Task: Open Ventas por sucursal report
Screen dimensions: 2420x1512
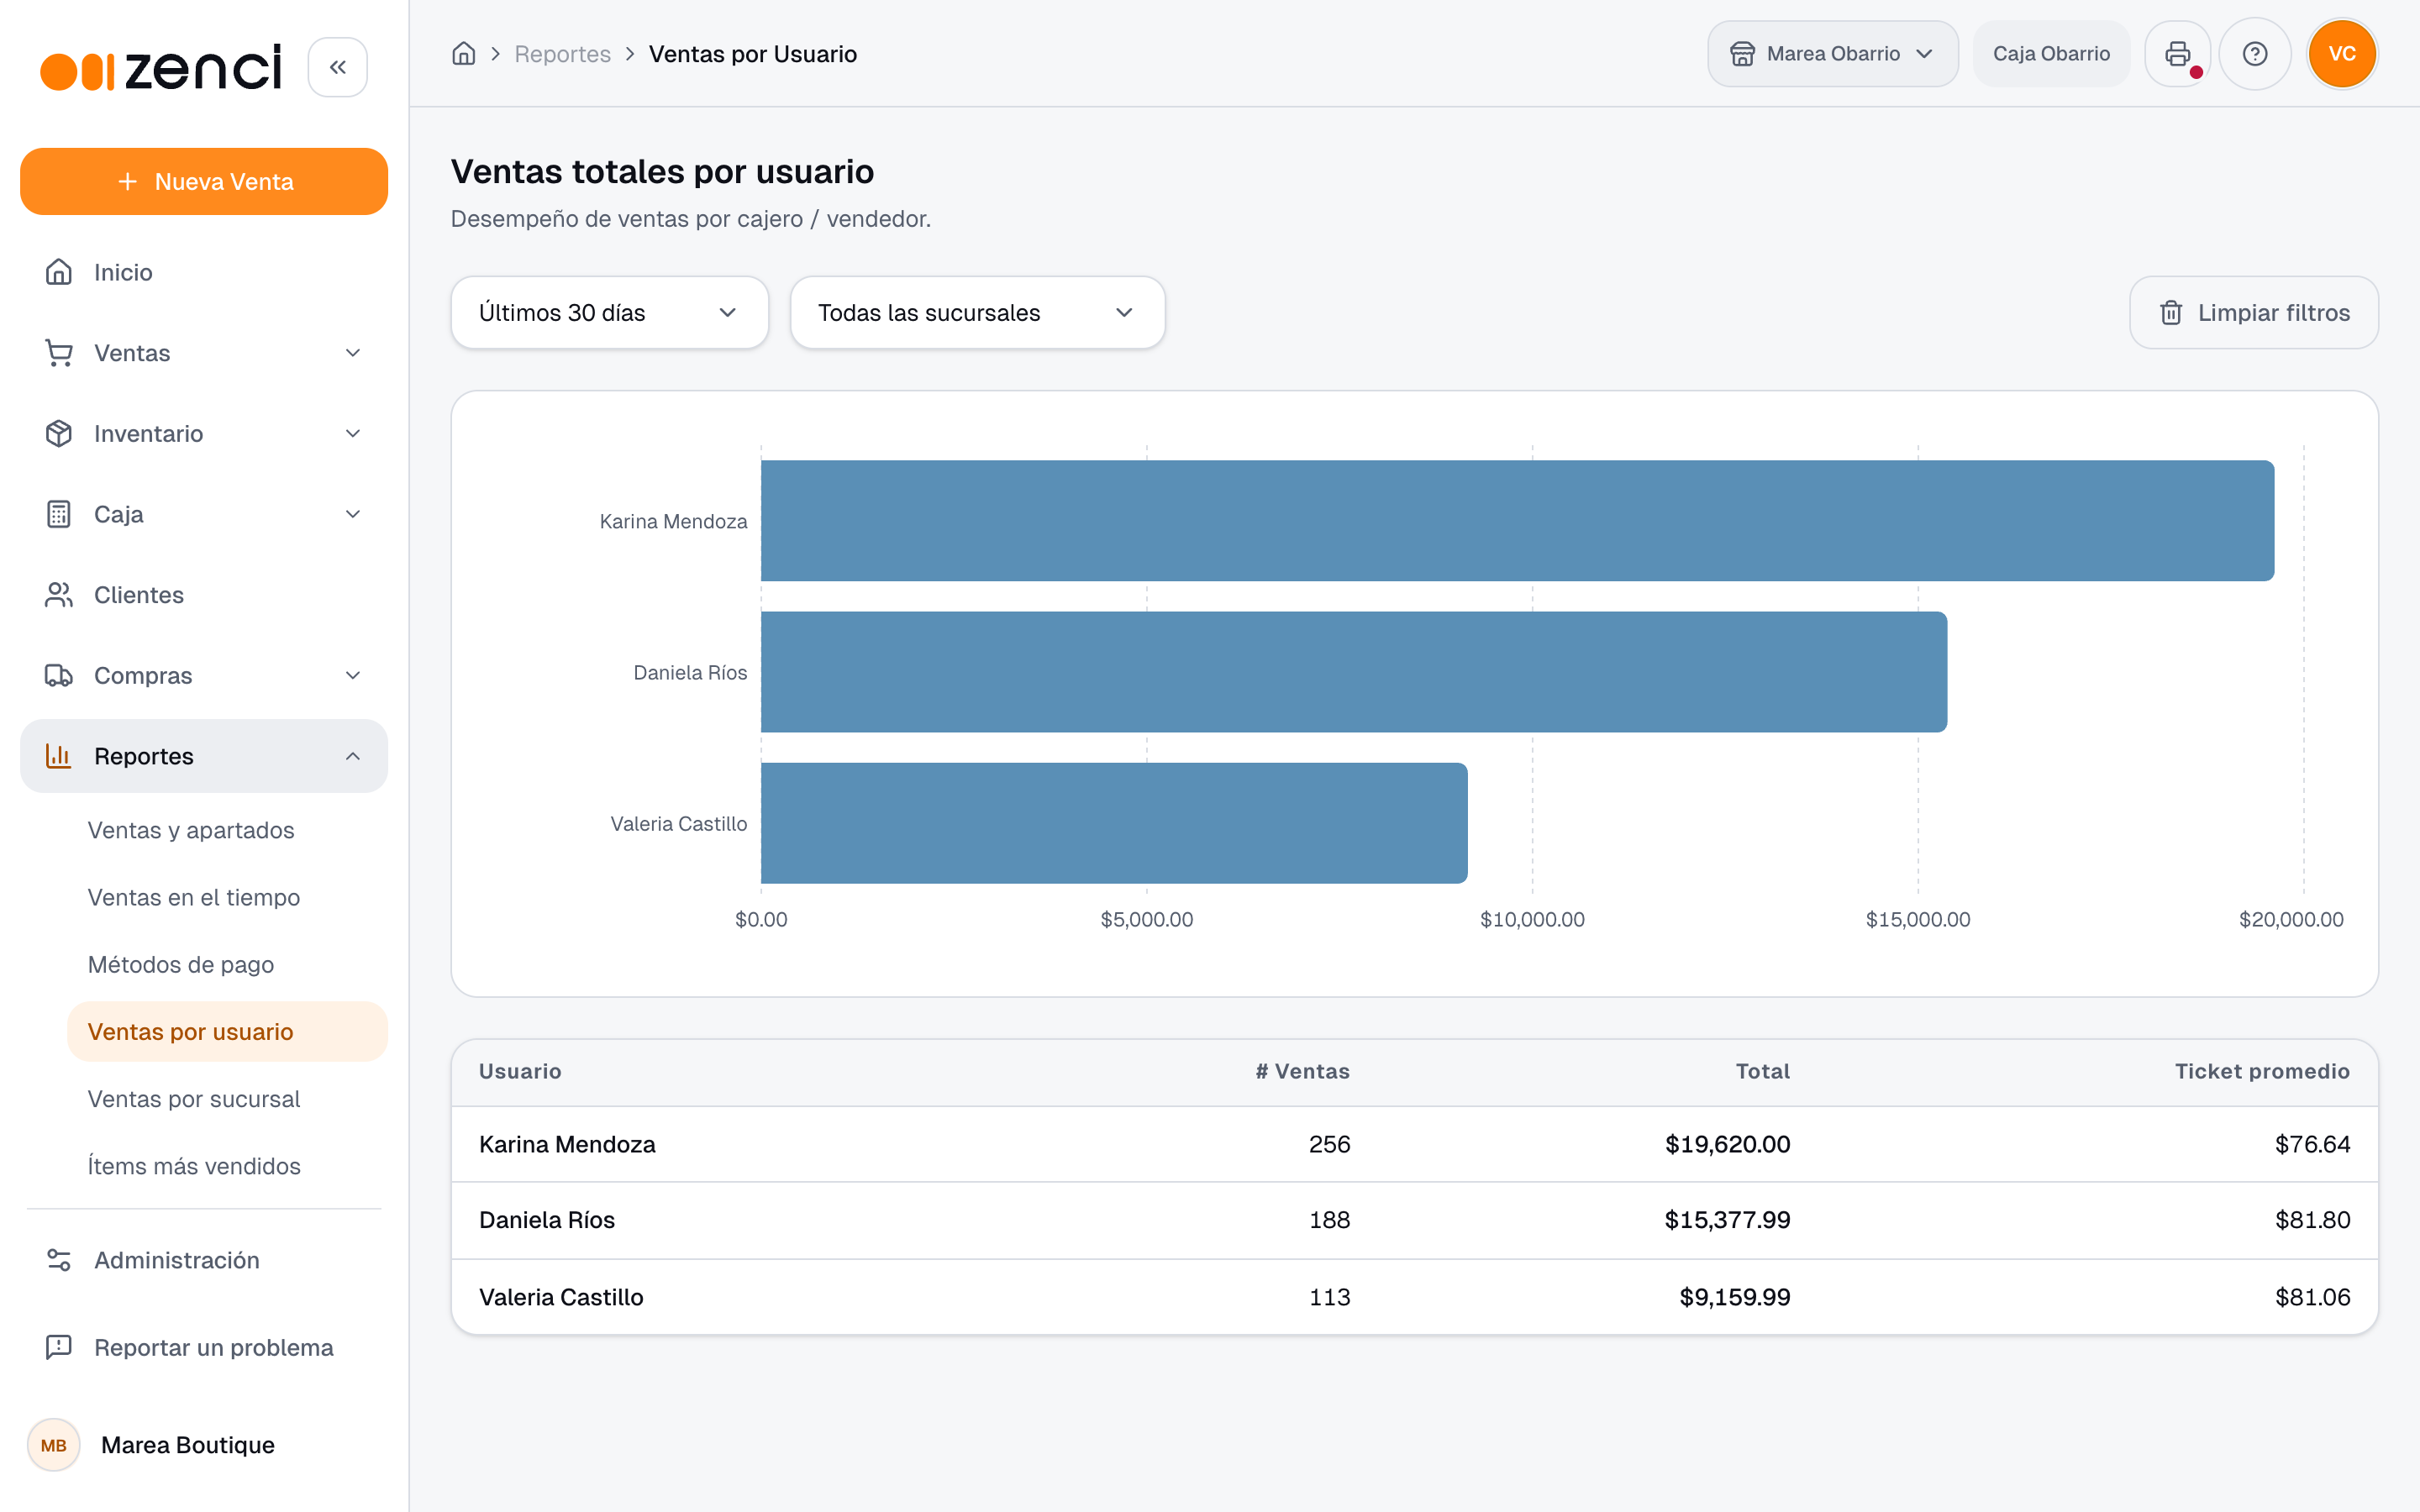Action: click(x=194, y=1099)
